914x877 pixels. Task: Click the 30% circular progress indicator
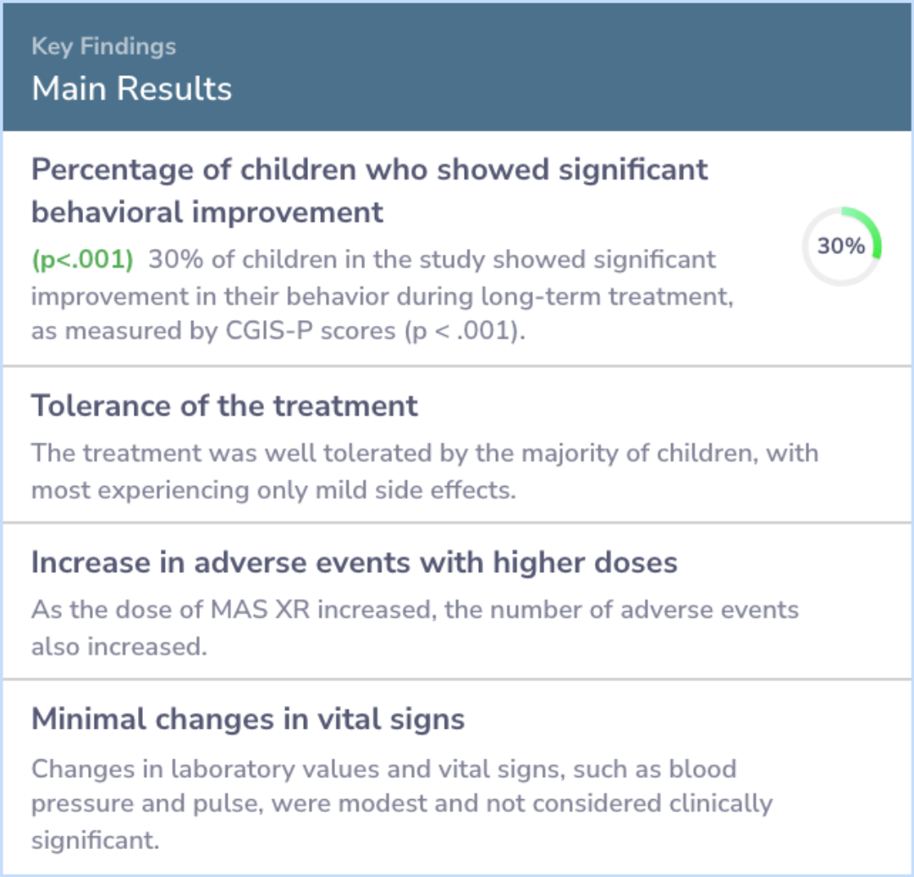[x=841, y=246]
